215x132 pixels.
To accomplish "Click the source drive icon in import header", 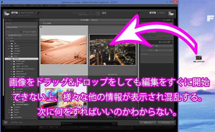I will (7, 14).
